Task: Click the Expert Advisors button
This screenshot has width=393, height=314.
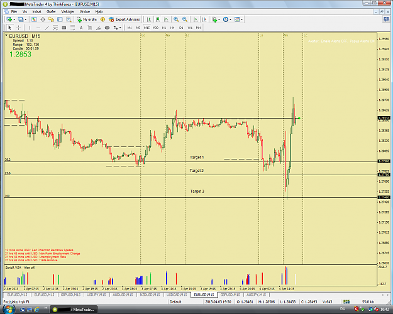Action: click(x=125, y=19)
